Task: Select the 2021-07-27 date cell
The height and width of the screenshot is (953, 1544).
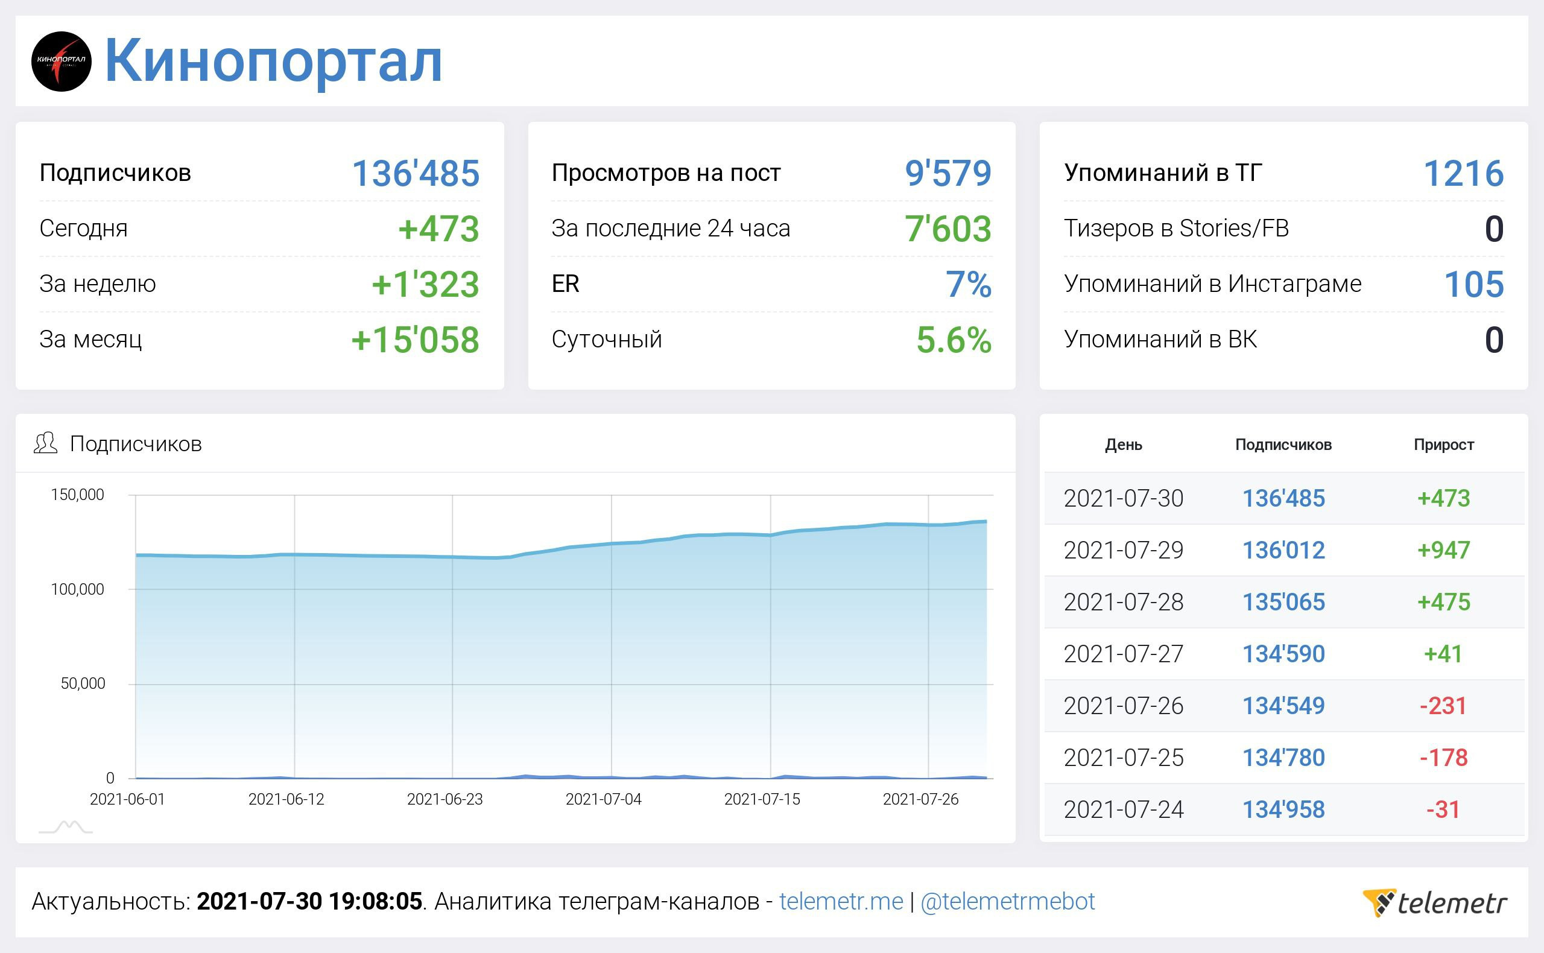Action: pyautogui.click(x=1123, y=654)
